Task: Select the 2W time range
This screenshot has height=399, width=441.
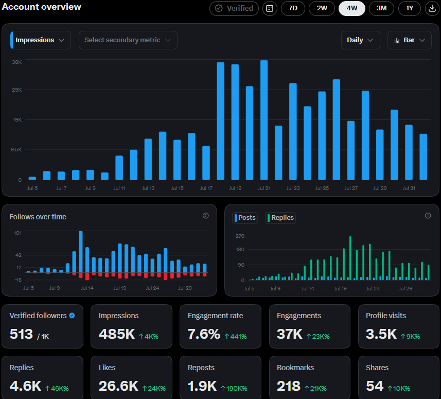Action: coord(322,8)
